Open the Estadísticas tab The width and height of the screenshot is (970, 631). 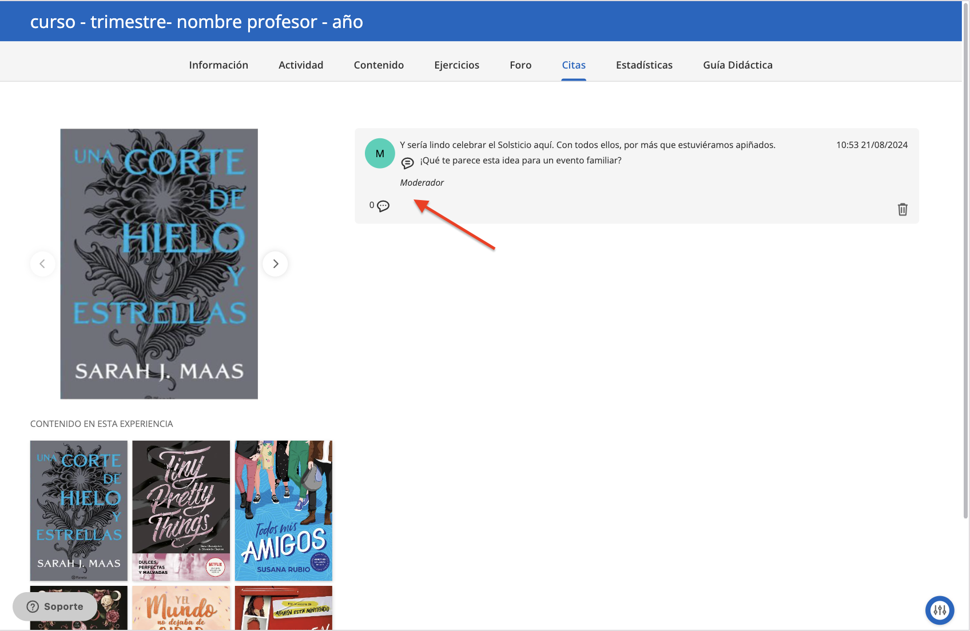(644, 65)
